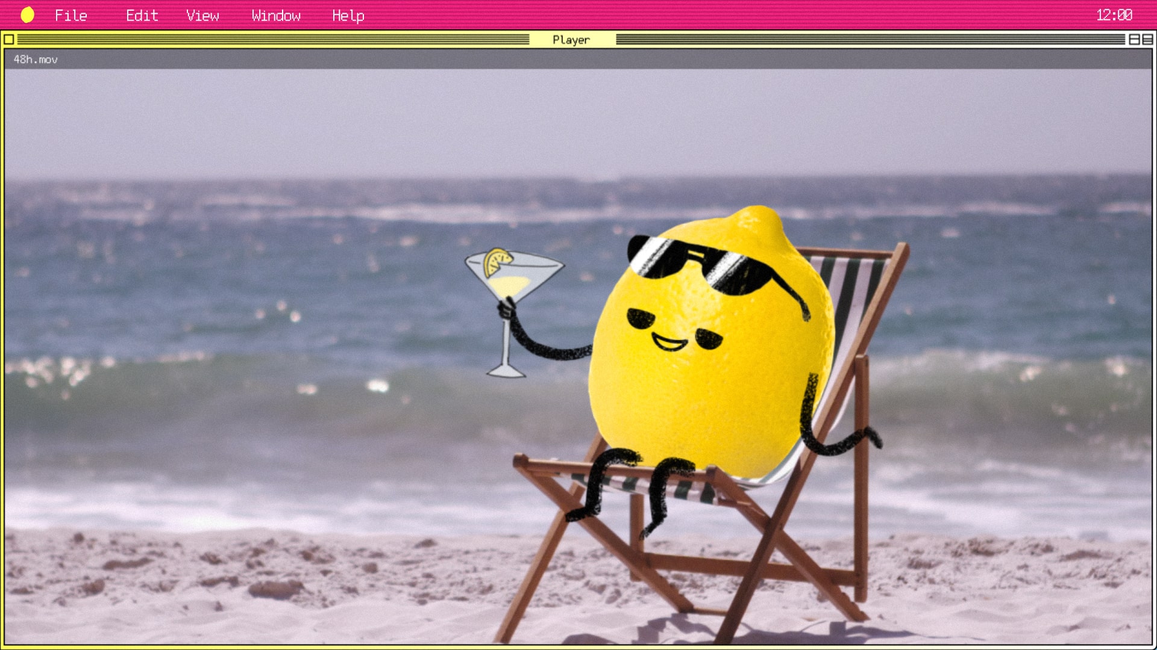Click the Player window close box
The height and width of the screenshot is (650, 1157).
[9, 40]
